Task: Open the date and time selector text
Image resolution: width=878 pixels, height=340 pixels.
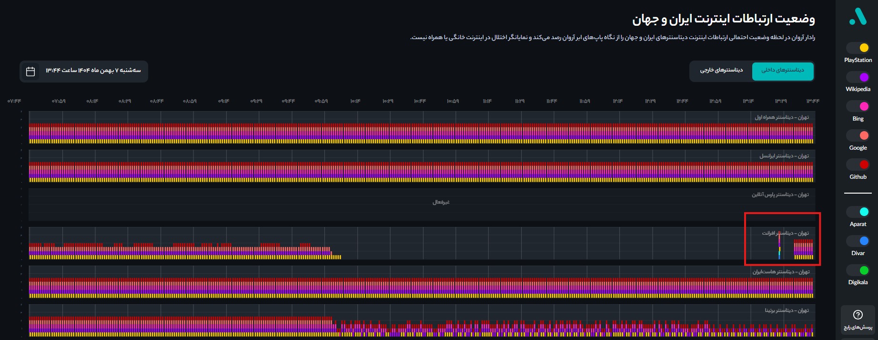Action: click(93, 71)
